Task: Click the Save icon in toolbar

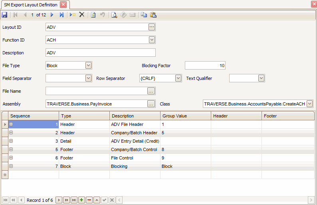Action: pyautogui.click(x=4, y=15)
